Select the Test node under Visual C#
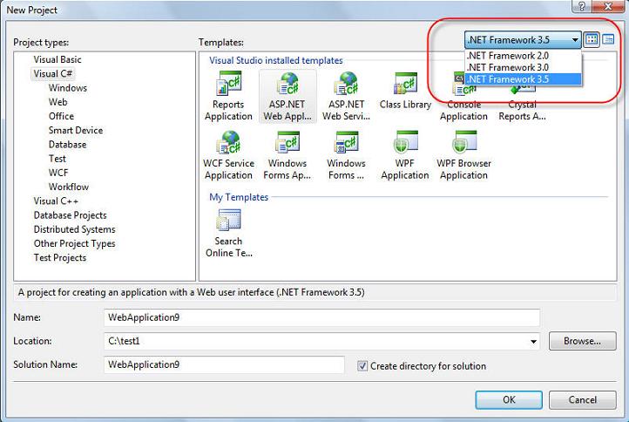Viewport: 629px width, 422px height. [57, 159]
